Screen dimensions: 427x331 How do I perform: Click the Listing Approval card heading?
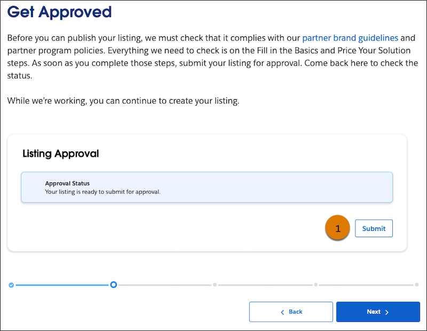tap(60, 154)
